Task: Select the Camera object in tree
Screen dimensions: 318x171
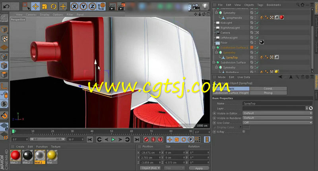Action: coord(225,33)
